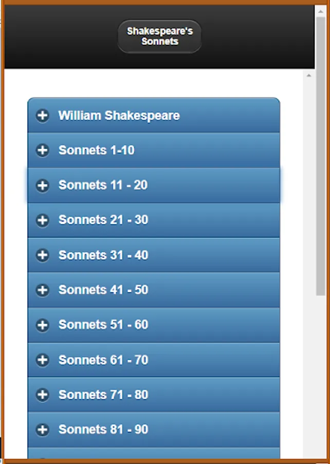Select the Sonnets 41 - 50 label
Screen dimensions: 330x464
(x=103, y=290)
